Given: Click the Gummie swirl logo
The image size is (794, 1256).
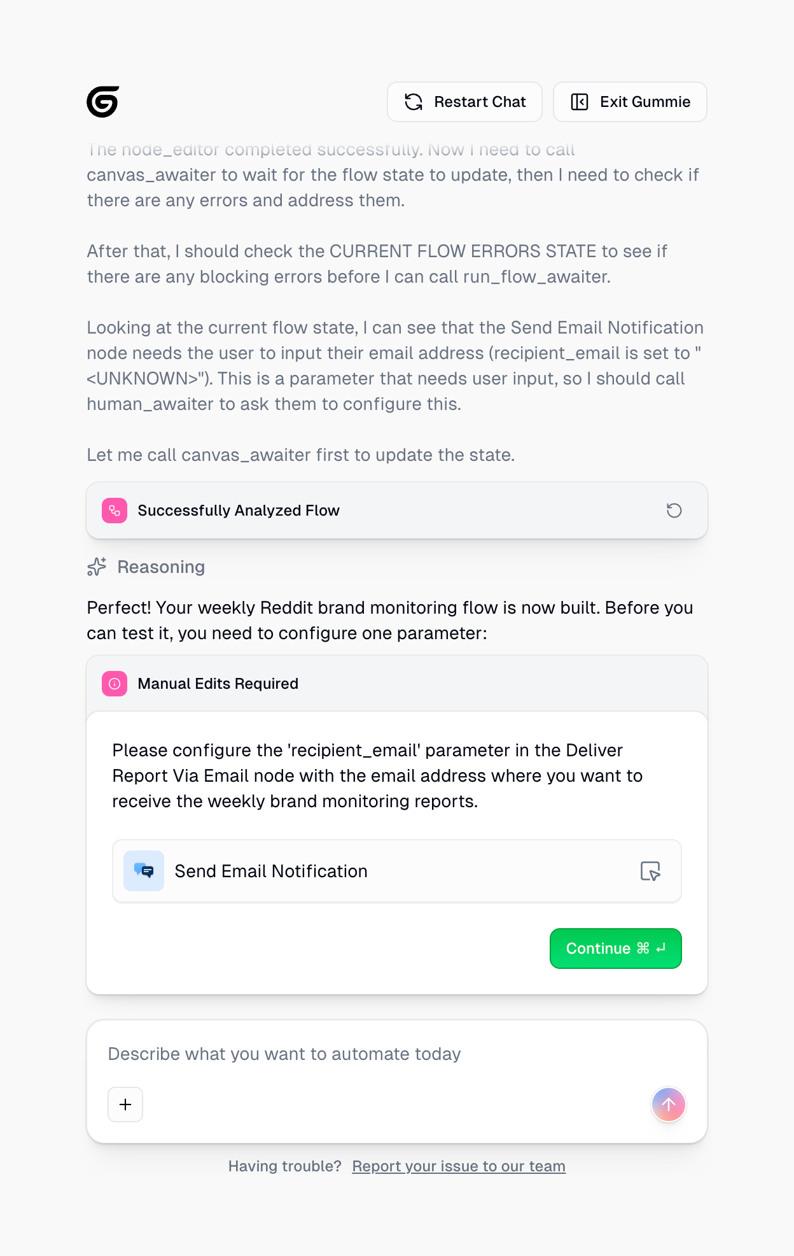Looking at the screenshot, I should 103,102.
